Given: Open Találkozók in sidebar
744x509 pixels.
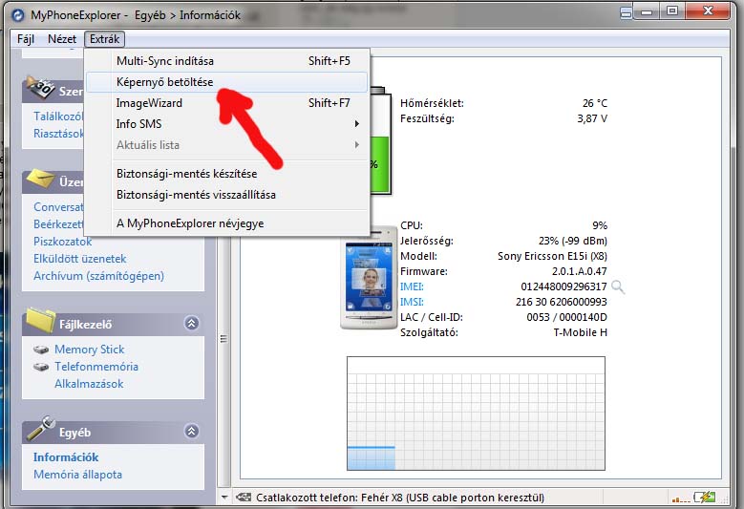Looking at the screenshot, I should click(58, 117).
